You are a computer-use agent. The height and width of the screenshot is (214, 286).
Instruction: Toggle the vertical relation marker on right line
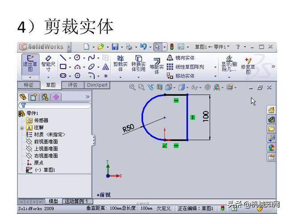tap(193, 117)
